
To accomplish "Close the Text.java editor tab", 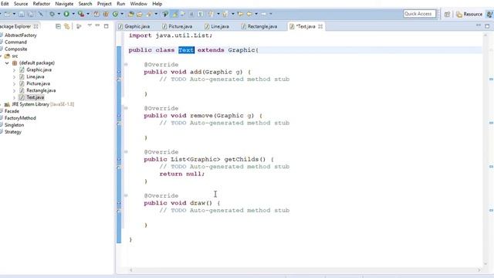I will point(320,26).
